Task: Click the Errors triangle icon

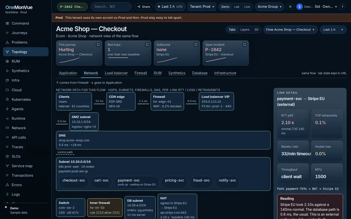Action: click(x=7, y=185)
